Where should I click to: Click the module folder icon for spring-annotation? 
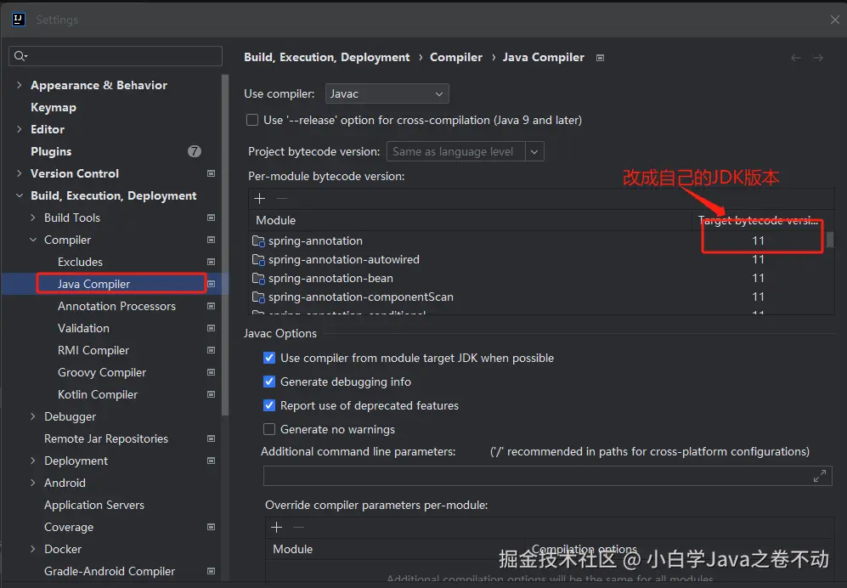pos(259,241)
